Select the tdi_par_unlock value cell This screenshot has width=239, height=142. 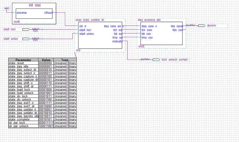pyautogui.click(x=46, y=126)
